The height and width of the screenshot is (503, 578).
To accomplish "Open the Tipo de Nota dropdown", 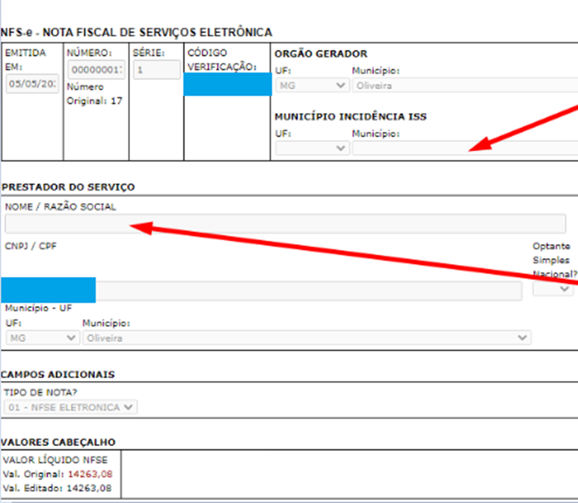I will (71, 407).
